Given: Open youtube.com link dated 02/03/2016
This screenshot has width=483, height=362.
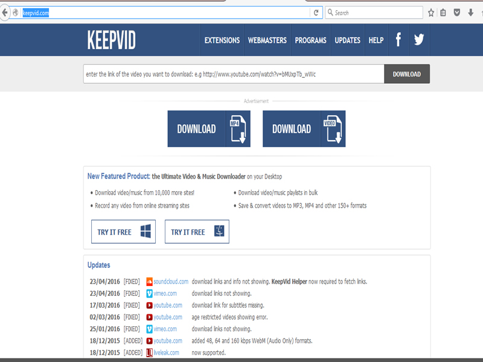Looking at the screenshot, I should [168, 317].
